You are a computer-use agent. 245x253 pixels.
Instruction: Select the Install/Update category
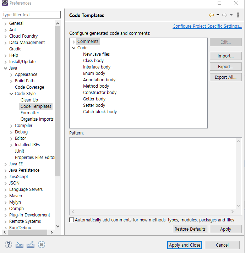coord(22,62)
